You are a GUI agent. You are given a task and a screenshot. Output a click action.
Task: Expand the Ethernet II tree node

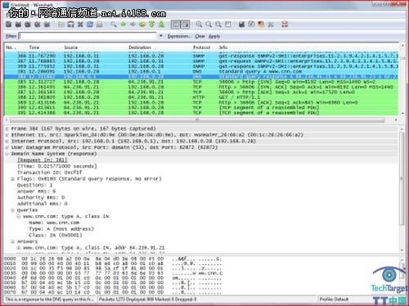[x=7, y=135]
